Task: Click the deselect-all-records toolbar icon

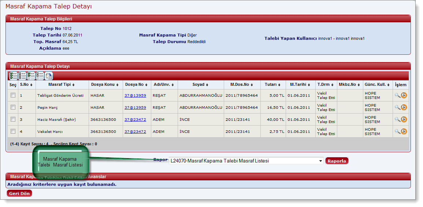Action: (x=22, y=76)
